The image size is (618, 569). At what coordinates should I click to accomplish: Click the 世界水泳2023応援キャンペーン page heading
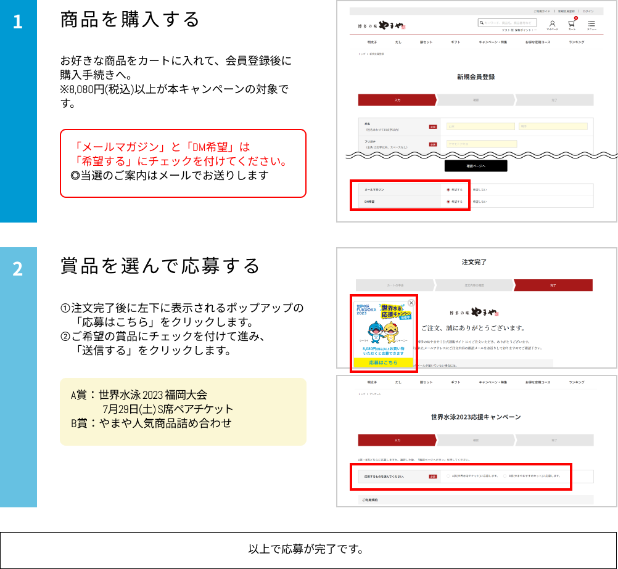[476, 417]
